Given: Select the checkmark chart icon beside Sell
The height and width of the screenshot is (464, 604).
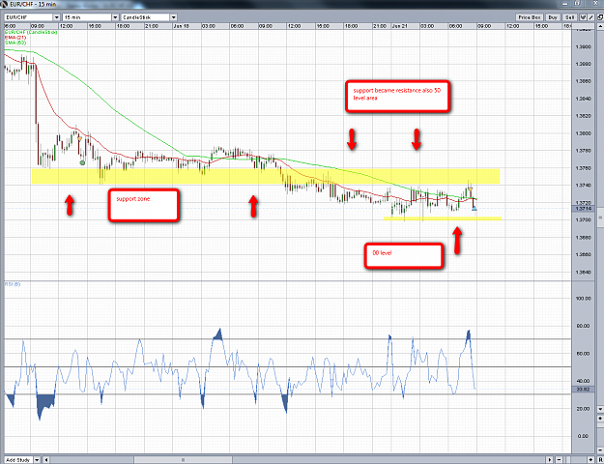Looking at the screenshot, I should point(583,17).
